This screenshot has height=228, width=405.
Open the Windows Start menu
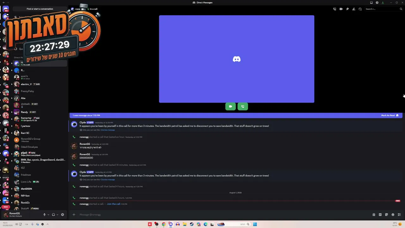click(x=255, y=225)
